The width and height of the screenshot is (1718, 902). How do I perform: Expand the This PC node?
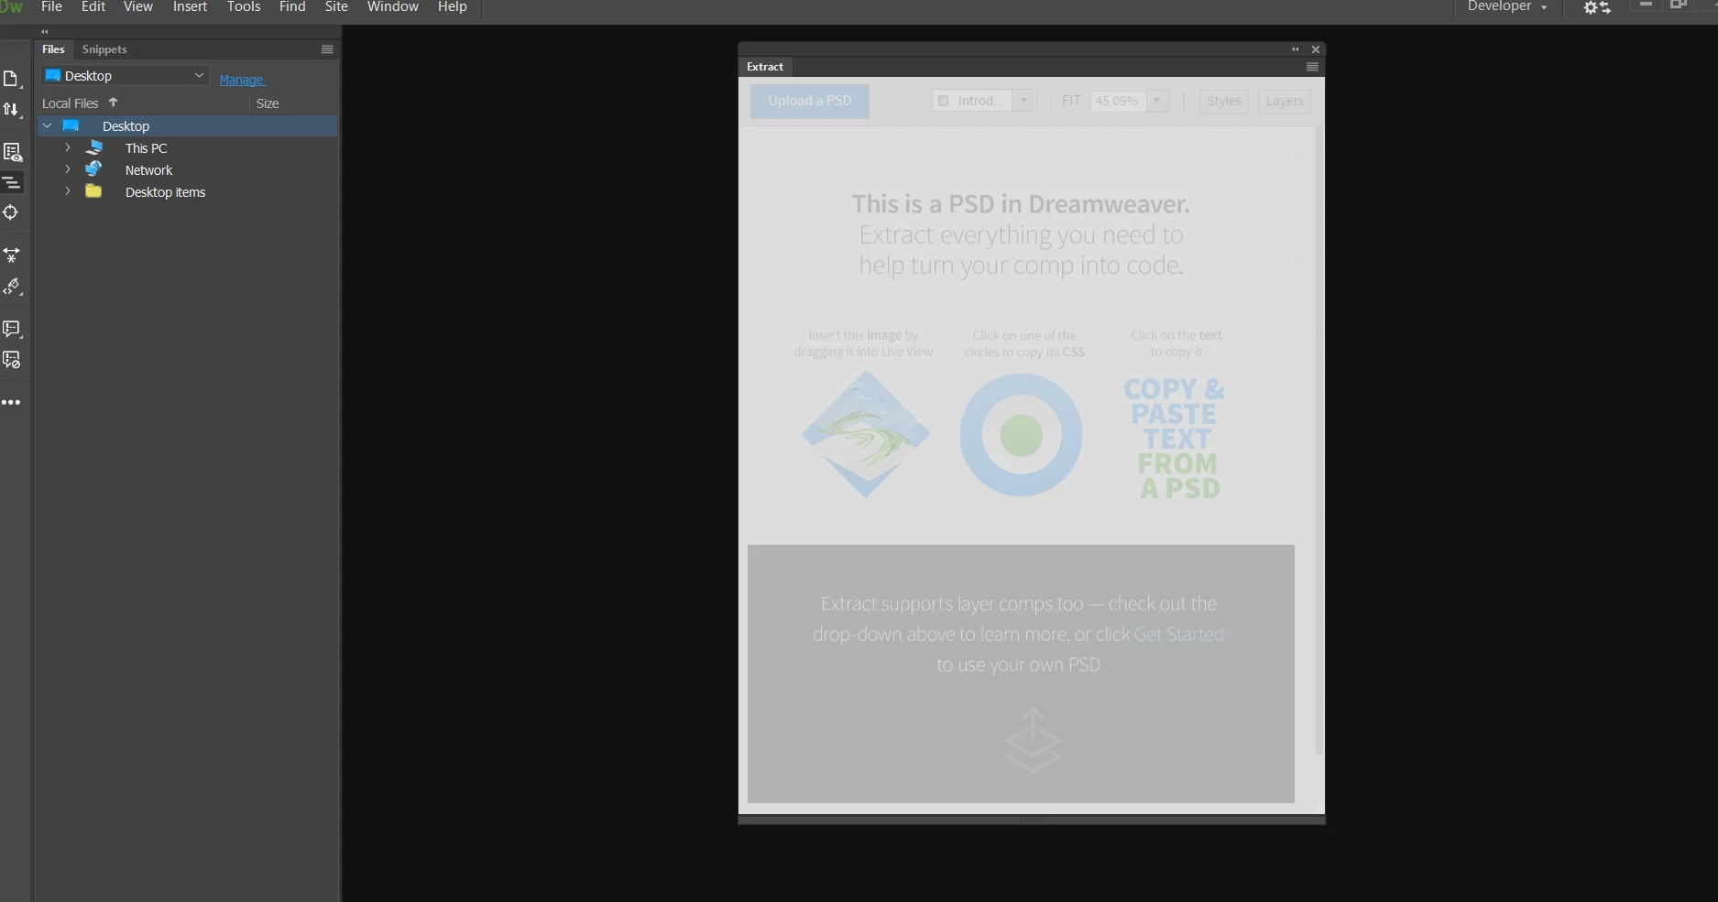68,147
